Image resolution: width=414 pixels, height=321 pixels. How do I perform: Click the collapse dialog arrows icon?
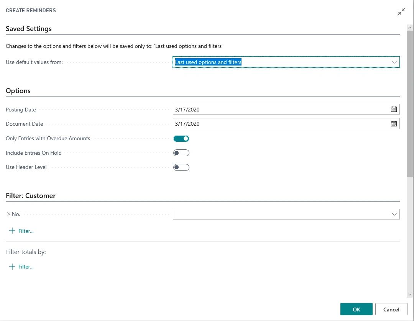pos(401,12)
